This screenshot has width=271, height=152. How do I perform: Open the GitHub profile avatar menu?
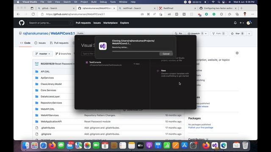pyautogui.click(x=249, y=23)
